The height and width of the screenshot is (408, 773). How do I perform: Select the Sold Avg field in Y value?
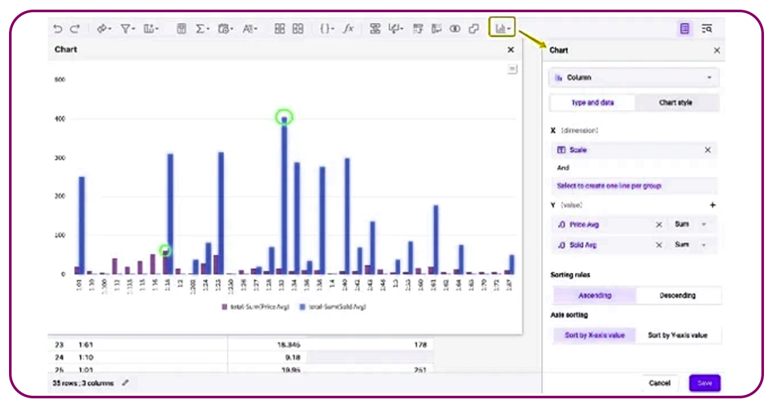click(601, 245)
